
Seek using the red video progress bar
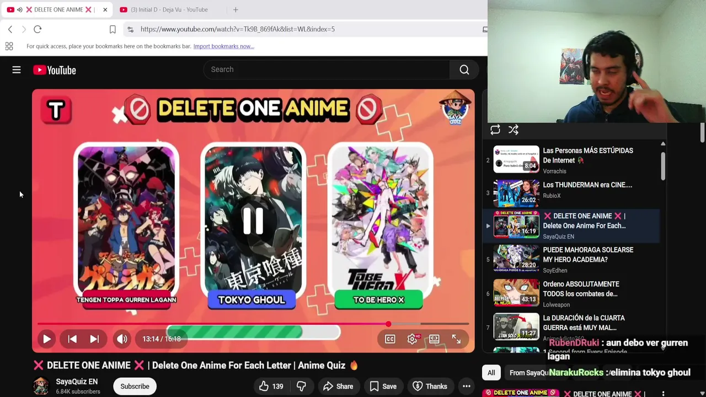(253, 324)
